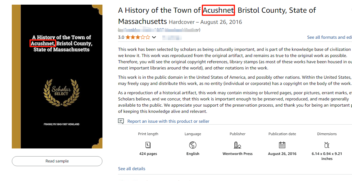Click the Dimensions book icon

327,145
